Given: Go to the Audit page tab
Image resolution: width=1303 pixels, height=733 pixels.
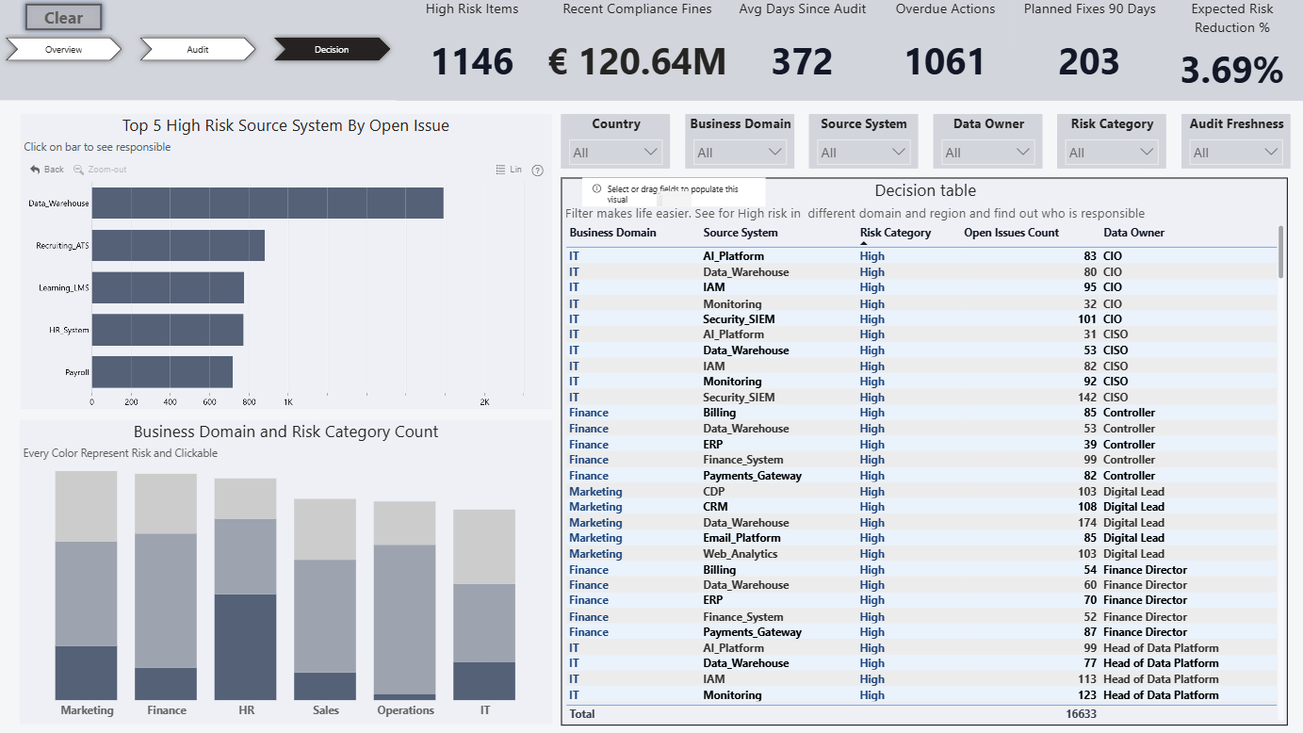Looking at the screenshot, I should tap(198, 49).
